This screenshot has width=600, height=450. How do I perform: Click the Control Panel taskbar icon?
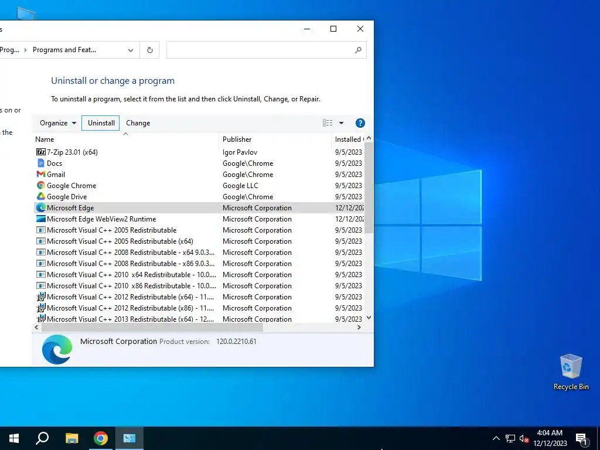pos(129,438)
